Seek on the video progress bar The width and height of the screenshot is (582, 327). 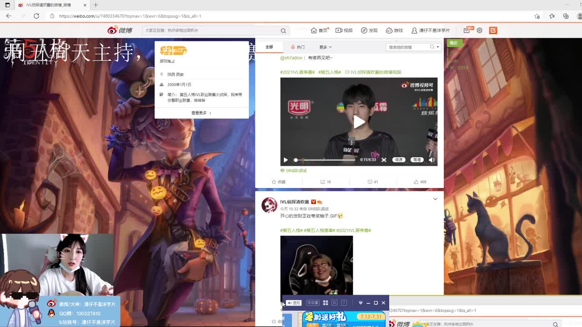click(325, 160)
